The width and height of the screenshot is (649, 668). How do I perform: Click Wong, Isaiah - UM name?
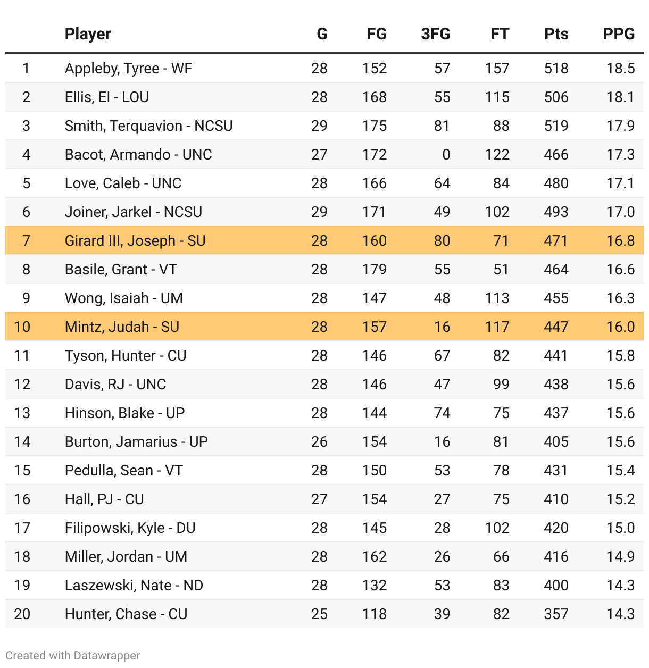pos(124,298)
